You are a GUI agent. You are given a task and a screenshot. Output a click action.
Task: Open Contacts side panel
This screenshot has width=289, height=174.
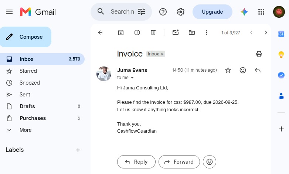281,96
